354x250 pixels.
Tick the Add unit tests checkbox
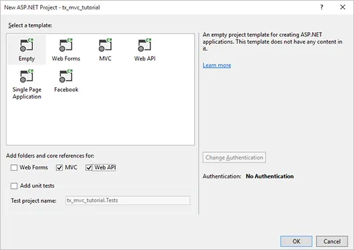click(14, 186)
